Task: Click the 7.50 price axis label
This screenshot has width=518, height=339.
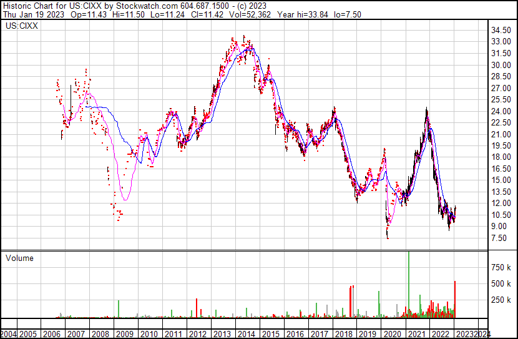Action: point(499,238)
